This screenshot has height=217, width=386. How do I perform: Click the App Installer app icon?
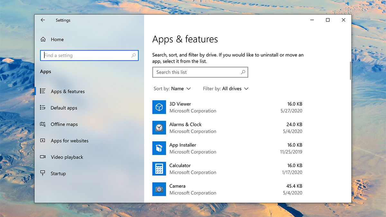pyautogui.click(x=159, y=148)
